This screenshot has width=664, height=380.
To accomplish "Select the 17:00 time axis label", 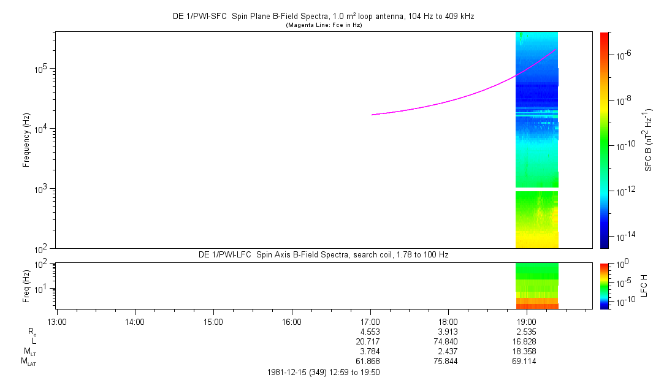I will 370,321.
